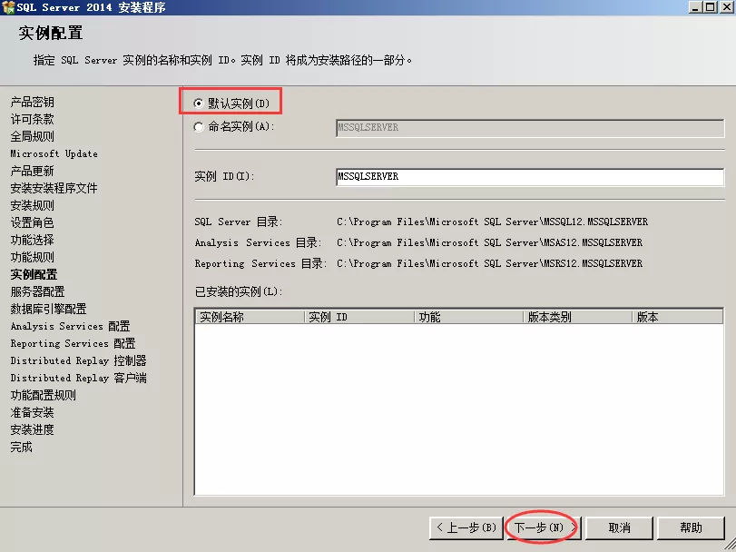Viewport: 736px width, 552px height.
Task: Close the setup window
Action: tap(726, 7)
